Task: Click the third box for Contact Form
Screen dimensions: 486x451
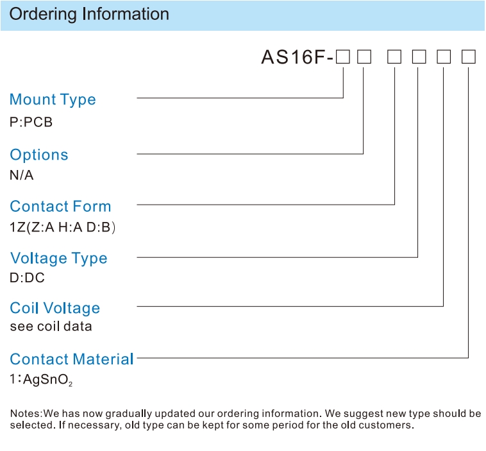Action: (x=394, y=56)
